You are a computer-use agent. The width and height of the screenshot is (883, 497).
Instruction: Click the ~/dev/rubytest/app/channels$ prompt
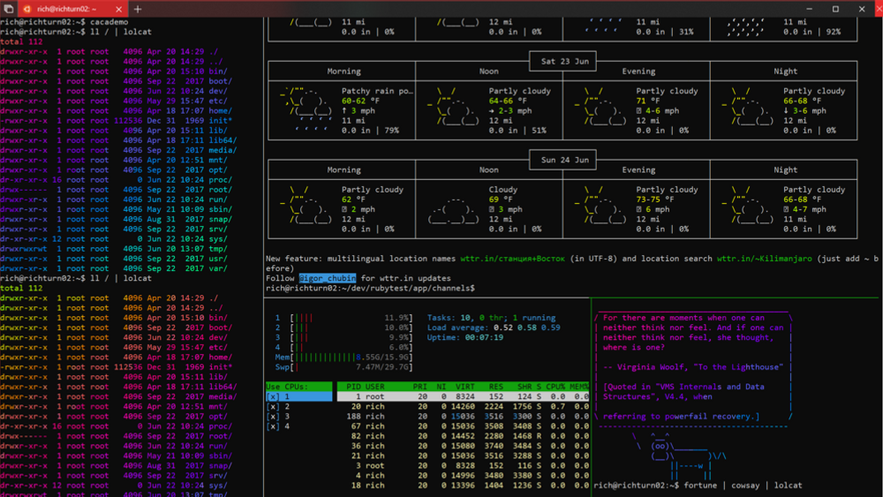pos(370,288)
